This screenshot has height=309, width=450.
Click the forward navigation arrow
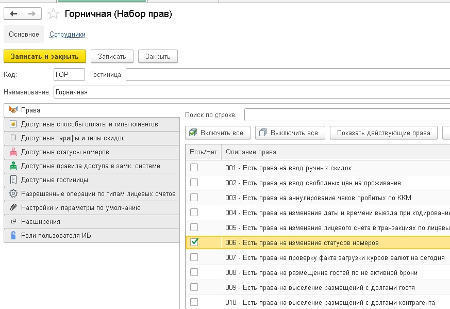[32, 14]
